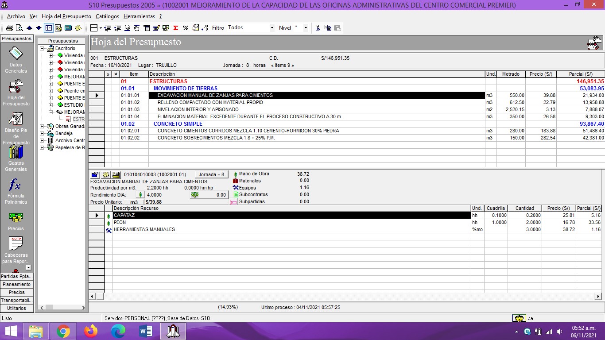Expand the Archivo Central tree node
The width and height of the screenshot is (605, 340).
coord(42,140)
